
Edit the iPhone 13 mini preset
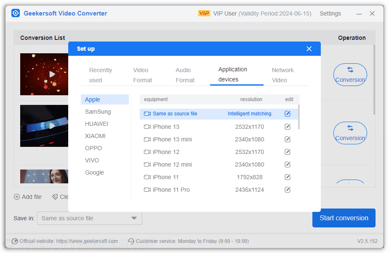coord(287,139)
